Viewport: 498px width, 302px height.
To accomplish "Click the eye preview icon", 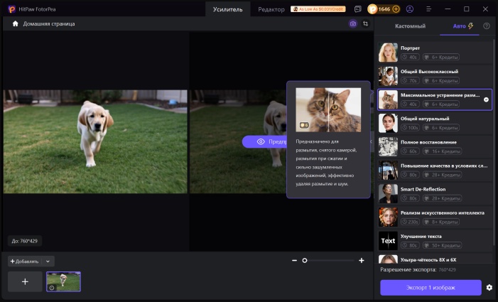I will tap(261, 141).
